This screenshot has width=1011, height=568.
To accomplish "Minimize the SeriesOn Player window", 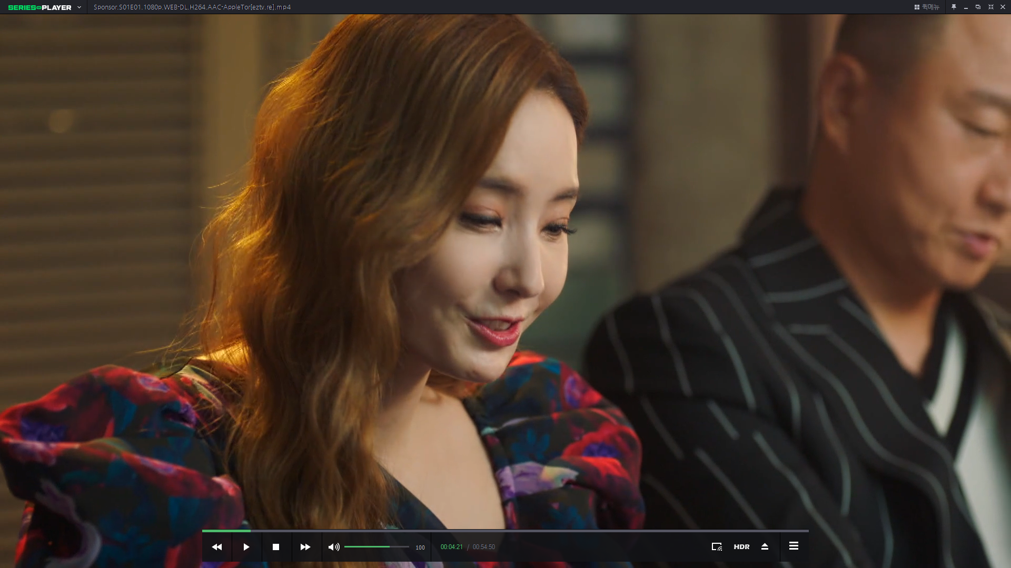I will (x=966, y=7).
